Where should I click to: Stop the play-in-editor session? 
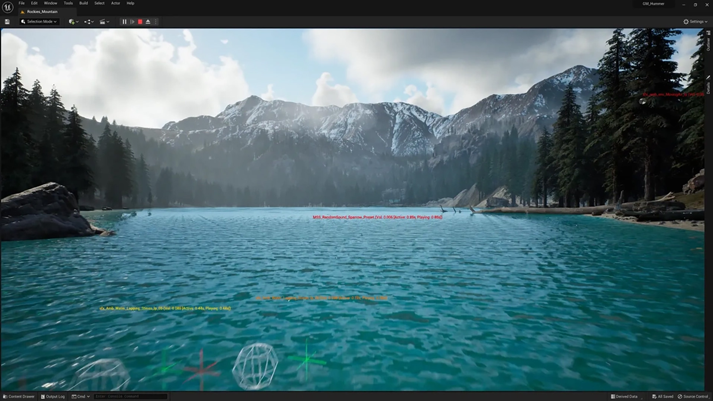pyautogui.click(x=140, y=22)
